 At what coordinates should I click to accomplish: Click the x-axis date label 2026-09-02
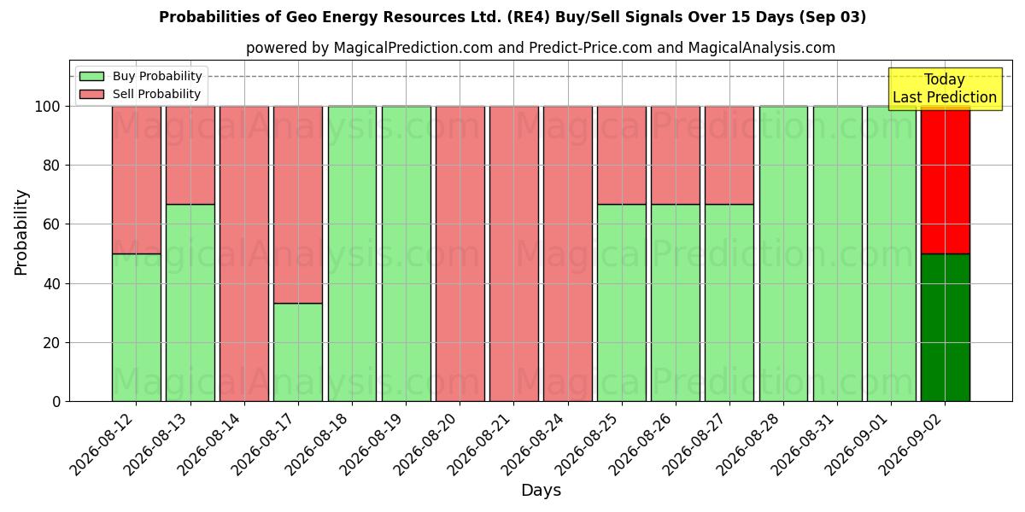[911, 443]
